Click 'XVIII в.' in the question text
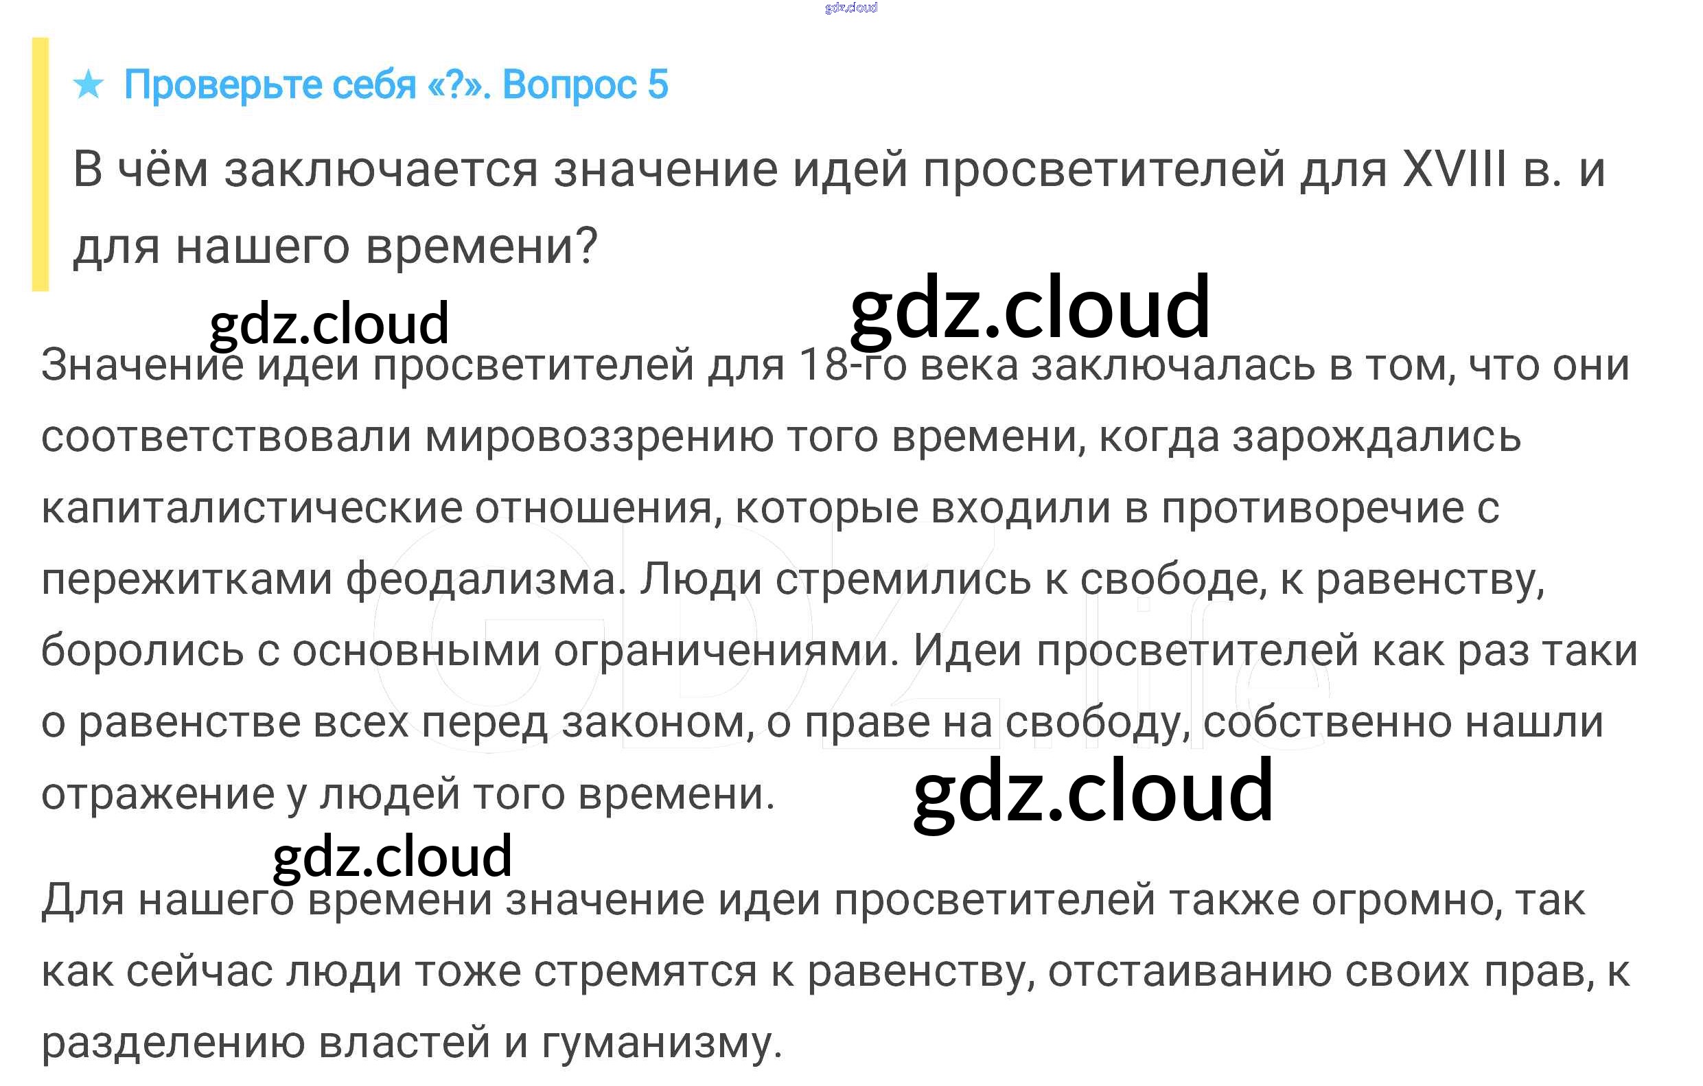1703x1086 pixels. pyautogui.click(x=1482, y=170)
